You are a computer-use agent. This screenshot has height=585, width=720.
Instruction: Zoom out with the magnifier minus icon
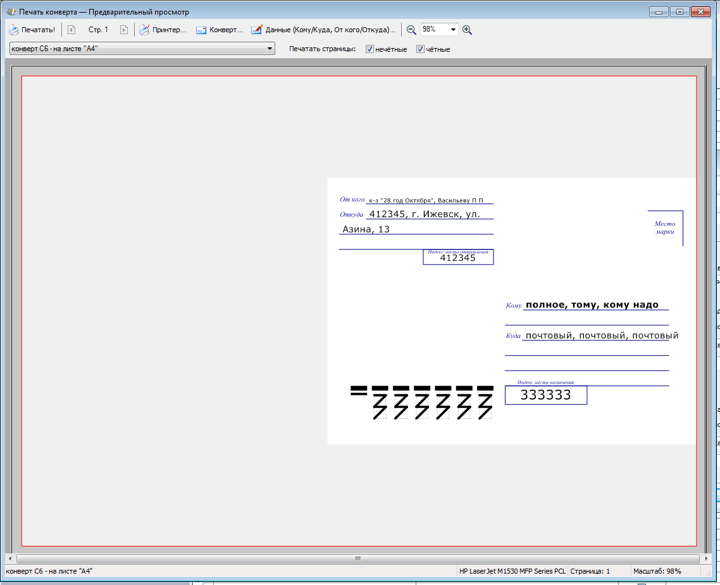[411, 30]
